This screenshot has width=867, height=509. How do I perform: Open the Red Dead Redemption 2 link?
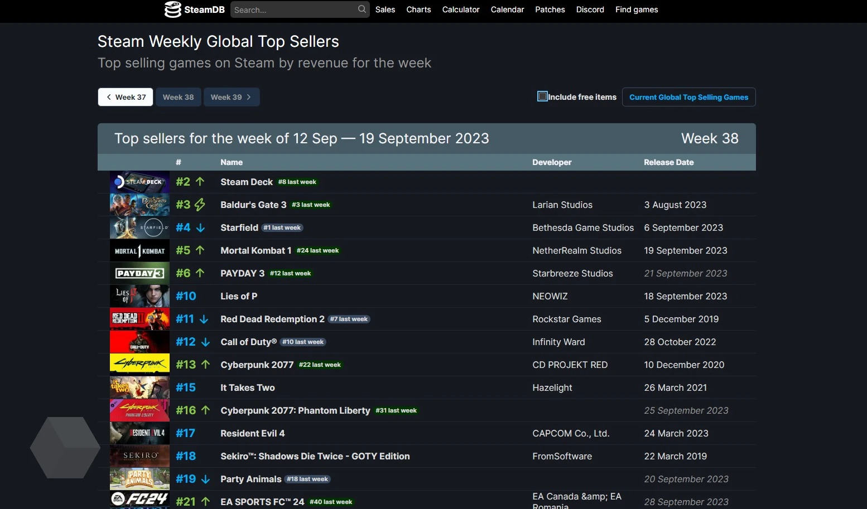272,319
